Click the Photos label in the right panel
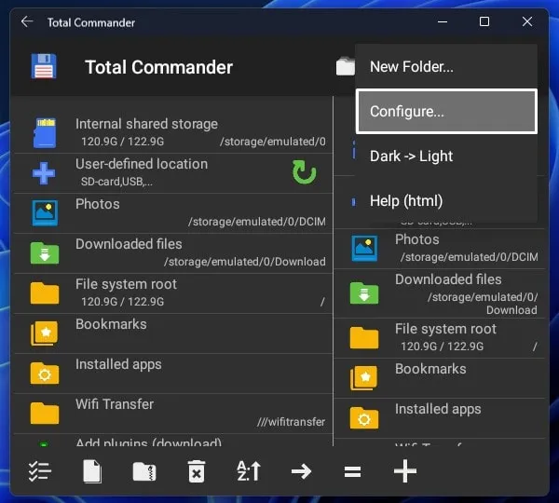The width and height of the screenshot is (559, 503). [416, 239]
